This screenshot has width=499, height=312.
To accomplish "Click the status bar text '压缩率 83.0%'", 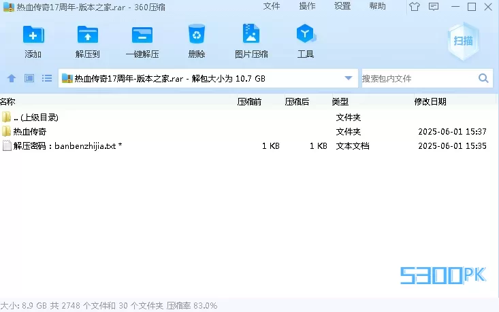I will [192, 306].
